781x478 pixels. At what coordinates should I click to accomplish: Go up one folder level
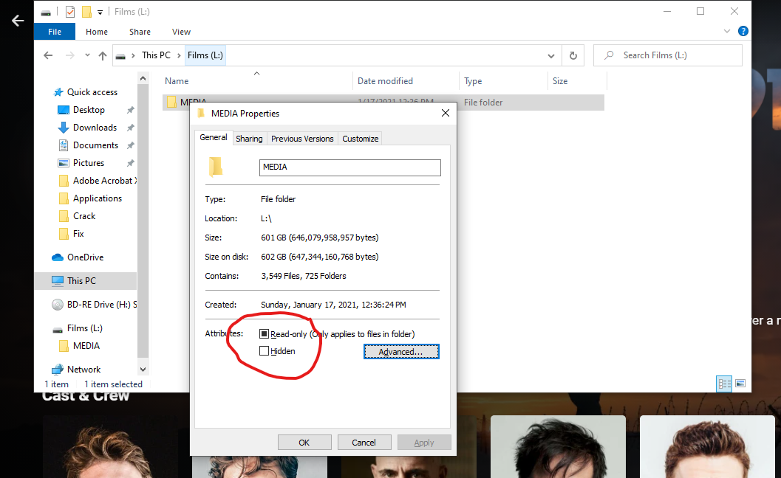click(103, 55)
